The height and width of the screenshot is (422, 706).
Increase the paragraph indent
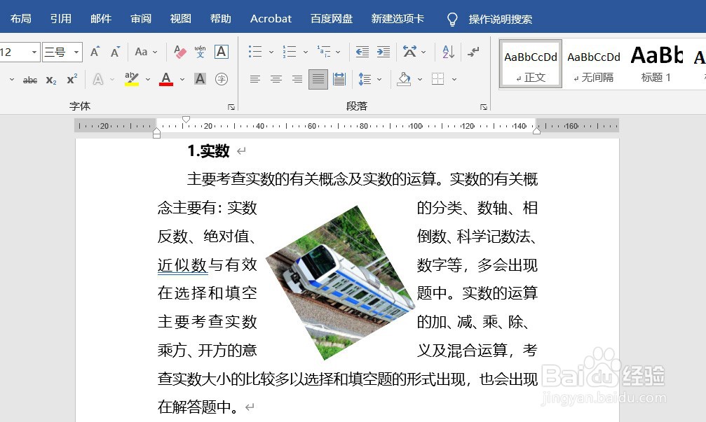point(382,51)
